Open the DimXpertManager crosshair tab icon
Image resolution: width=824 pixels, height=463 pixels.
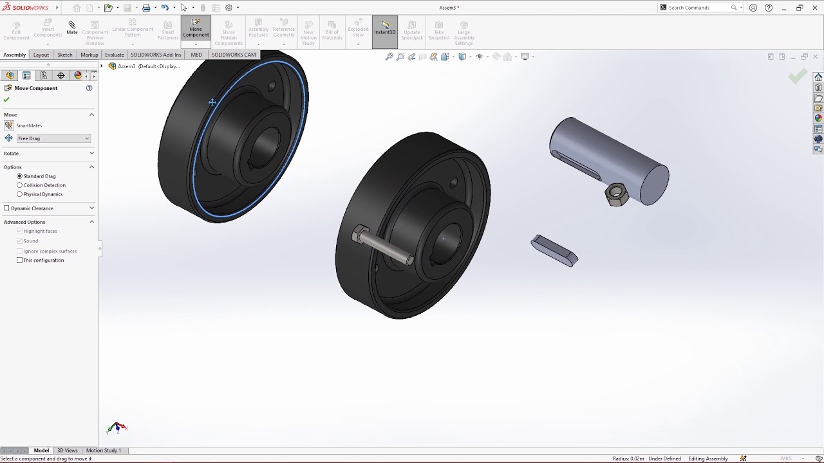pos(61,75)
